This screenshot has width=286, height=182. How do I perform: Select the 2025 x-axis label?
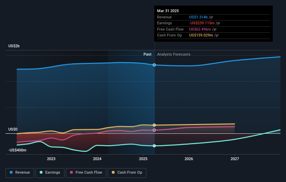click(x=143, y=159)
